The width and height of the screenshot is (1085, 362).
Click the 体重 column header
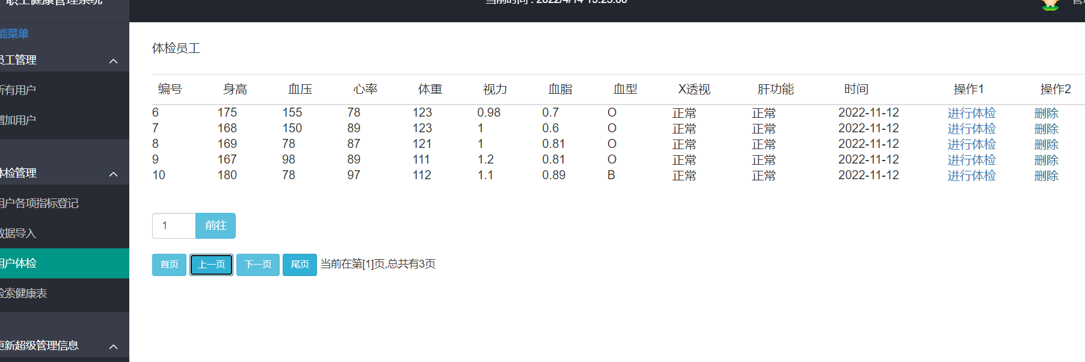(x=430, y=89)
